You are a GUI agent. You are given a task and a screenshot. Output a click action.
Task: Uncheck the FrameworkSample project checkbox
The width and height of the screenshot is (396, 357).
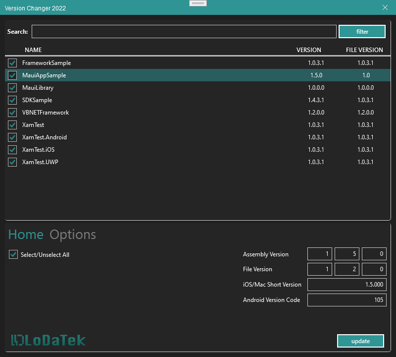(12, 63)
